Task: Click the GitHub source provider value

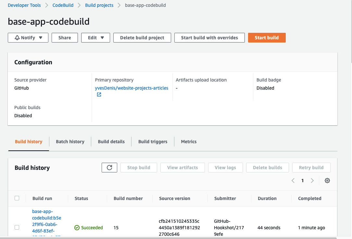Action: click(21, 88)
